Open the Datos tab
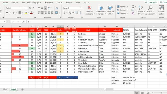 tap(59, 2)
